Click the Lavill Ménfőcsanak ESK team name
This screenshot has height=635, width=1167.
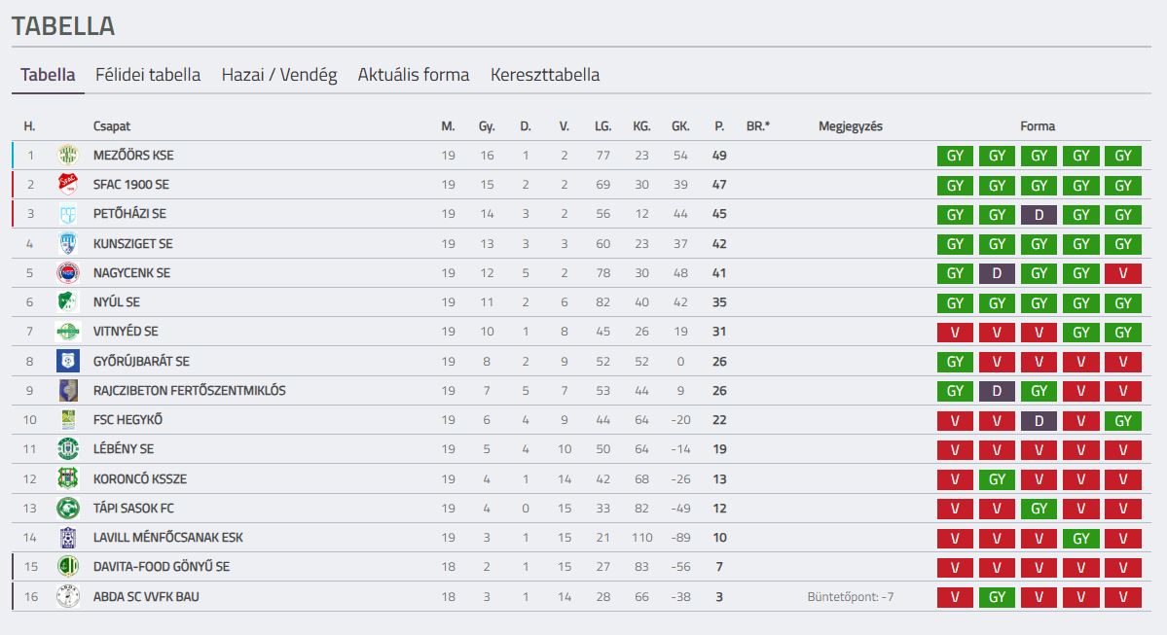[x=167, y=538]
